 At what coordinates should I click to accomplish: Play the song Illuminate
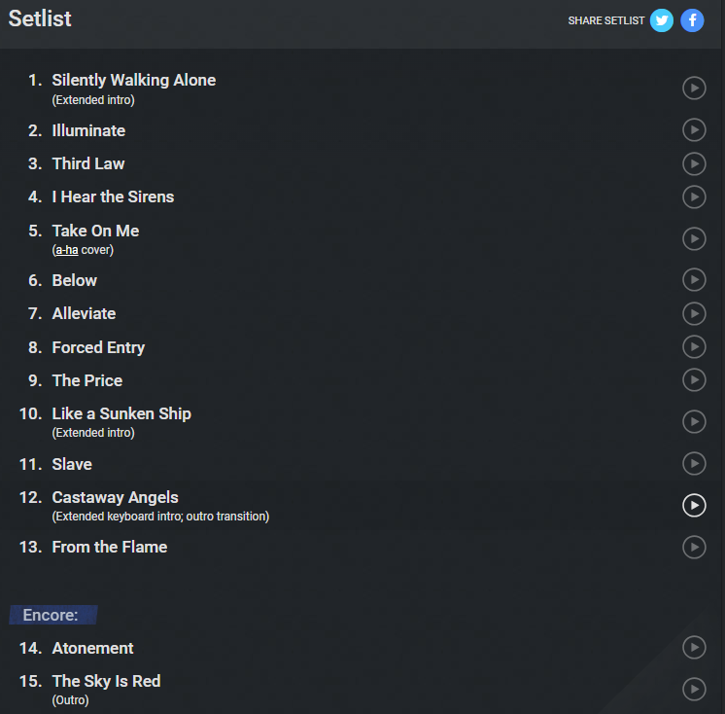pyautogui.click(x=694, y=130)
